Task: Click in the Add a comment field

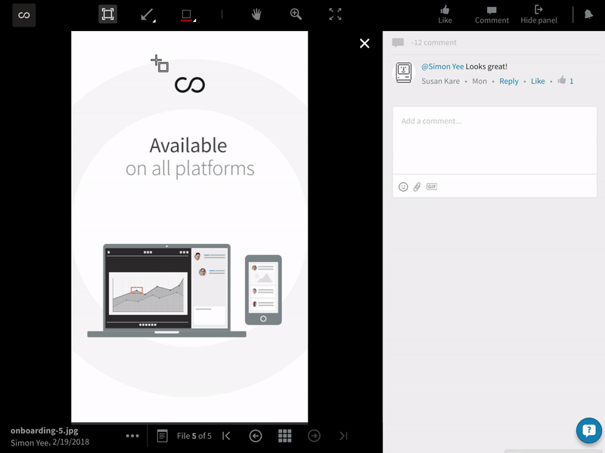Action: coord(494,140)
